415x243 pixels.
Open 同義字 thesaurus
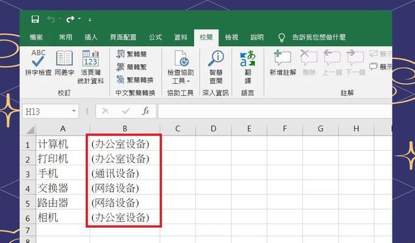click(65, 63)
